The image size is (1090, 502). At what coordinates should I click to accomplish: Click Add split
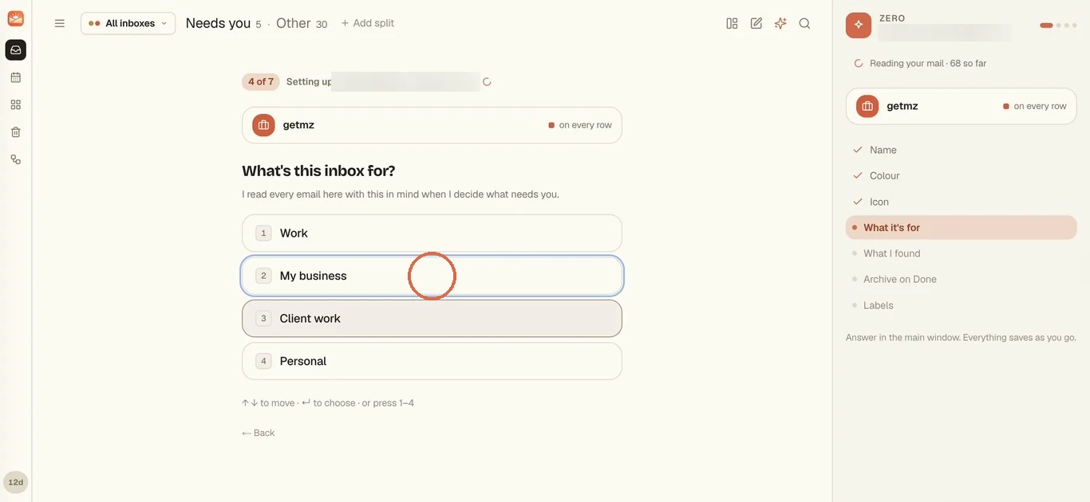click(x=368, y=23)
